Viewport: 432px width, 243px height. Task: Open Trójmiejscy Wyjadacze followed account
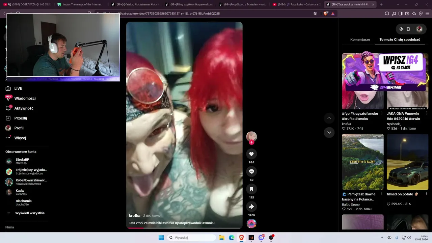click(x=26, y=171)
